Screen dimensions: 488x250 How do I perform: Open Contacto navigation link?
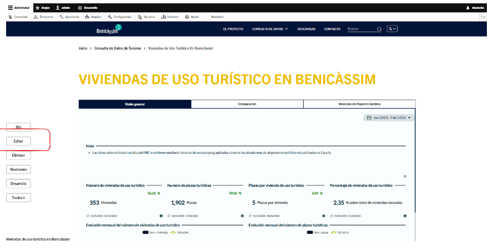tap(332, 29)
